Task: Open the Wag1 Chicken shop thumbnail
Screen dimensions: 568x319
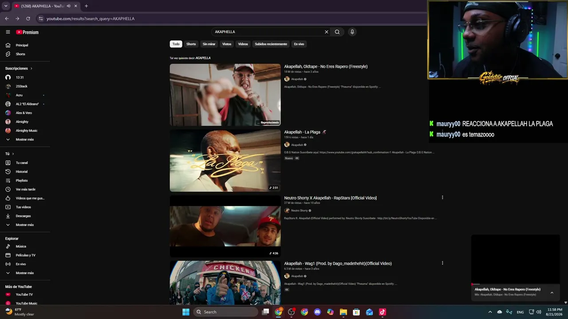Action: pyautogui.click(x=225, y=283)
